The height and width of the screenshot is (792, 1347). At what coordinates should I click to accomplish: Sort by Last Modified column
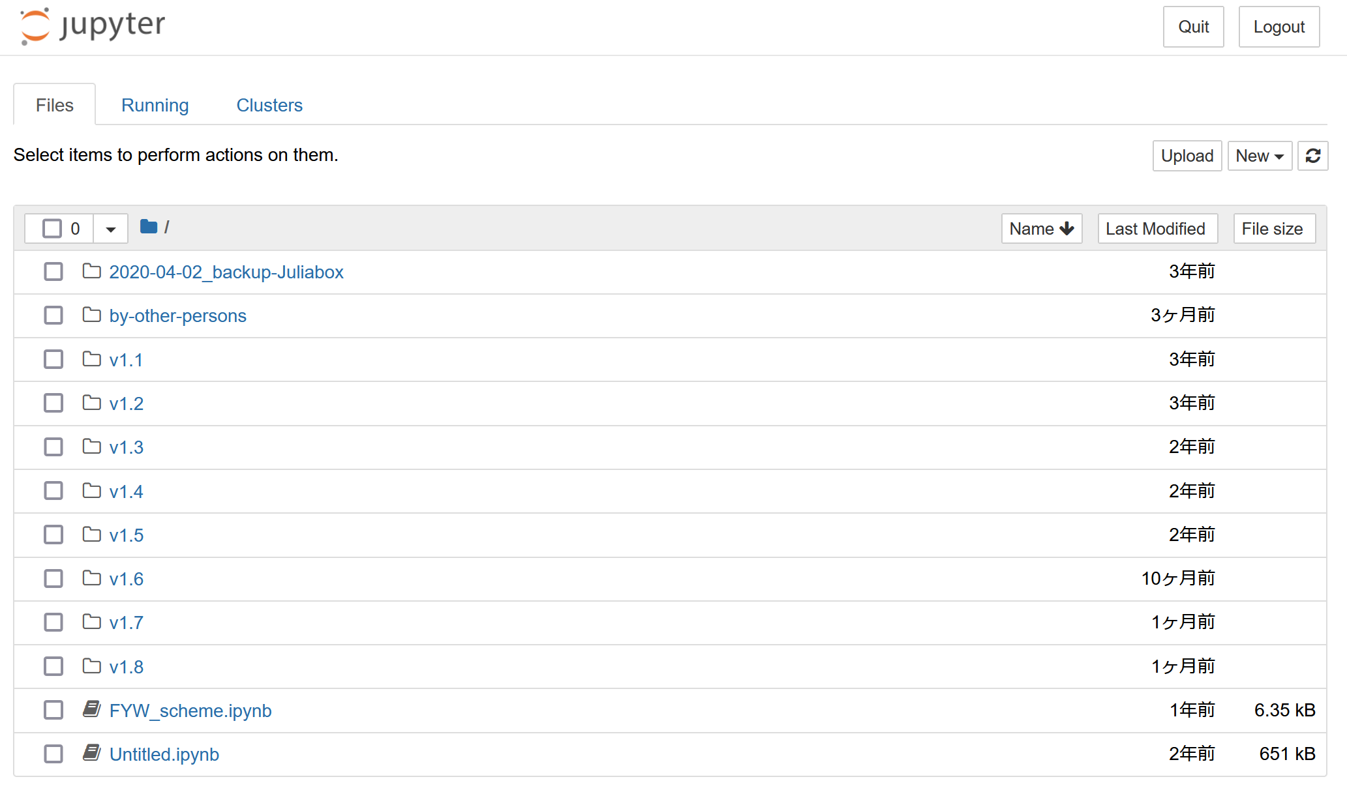tap(1157, 229)
